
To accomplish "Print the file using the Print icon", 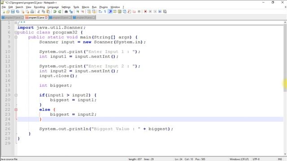I will pos(32,12).
